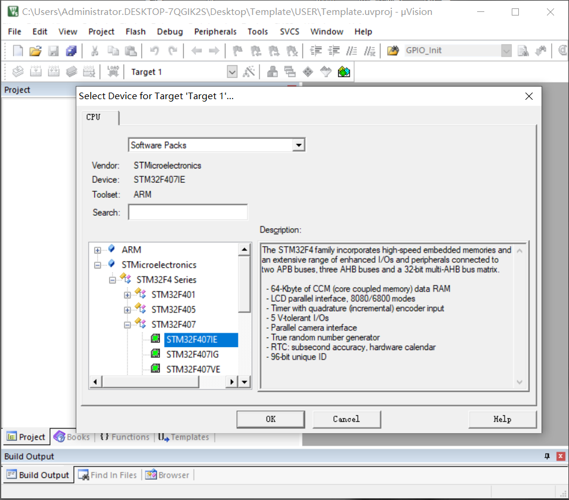Download to flash LOAD icon
The image size is (569, 500).
click(x=113, y=72)
